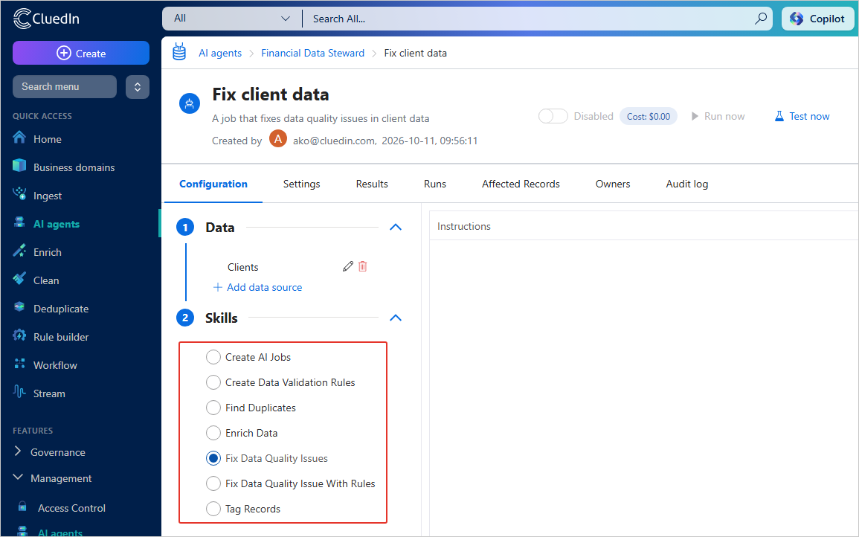Collapse the Data section chevron
Image resolution: width=859 pixels, height=537 pixels.
pyautogui.click(x=396, y=227)
